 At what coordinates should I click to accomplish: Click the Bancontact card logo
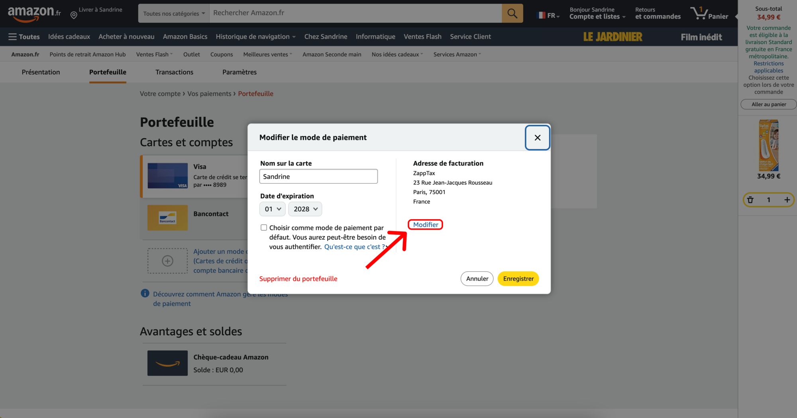click(x=167, y=218)
